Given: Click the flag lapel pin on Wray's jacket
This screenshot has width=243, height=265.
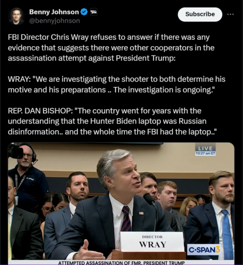Looking at the screenshot, I should [141, 213].
